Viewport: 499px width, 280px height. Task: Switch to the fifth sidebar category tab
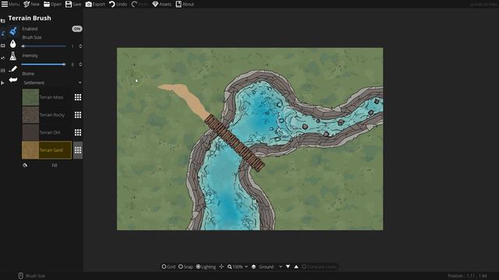(3, 71)
